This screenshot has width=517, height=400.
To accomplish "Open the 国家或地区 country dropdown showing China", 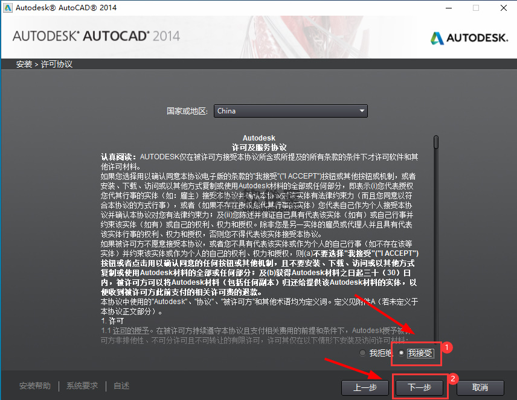I will (x=291, y=111).
